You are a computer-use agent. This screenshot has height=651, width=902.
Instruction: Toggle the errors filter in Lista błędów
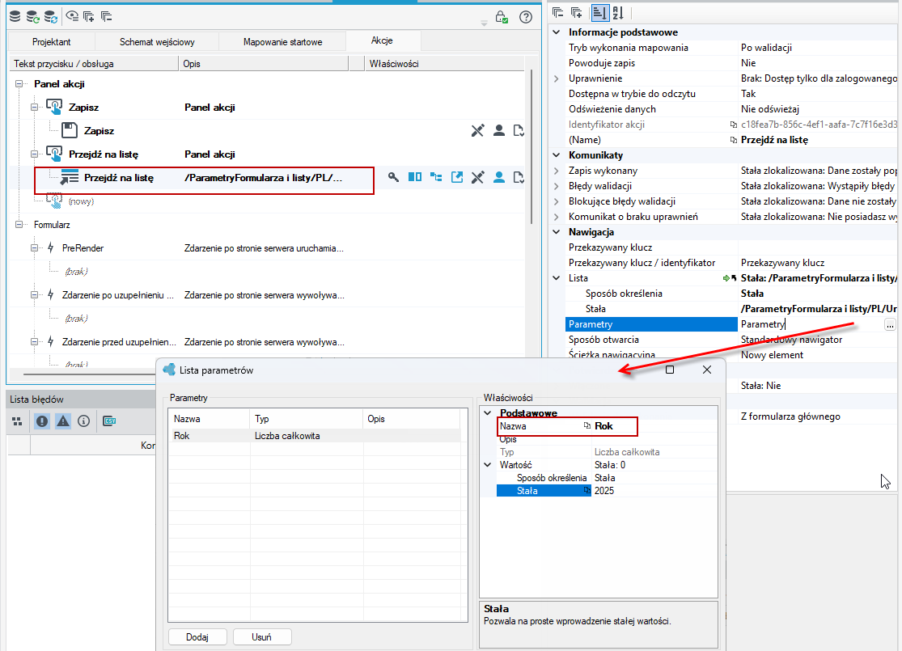42,421
